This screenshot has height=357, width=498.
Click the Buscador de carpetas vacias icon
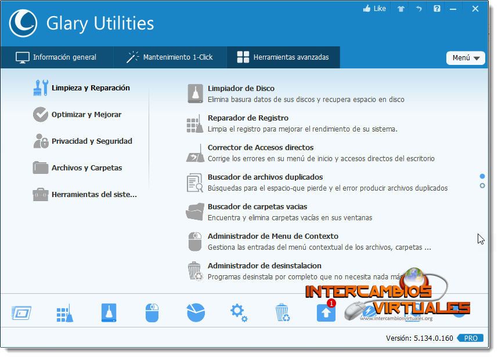click(x=195, y=212)
